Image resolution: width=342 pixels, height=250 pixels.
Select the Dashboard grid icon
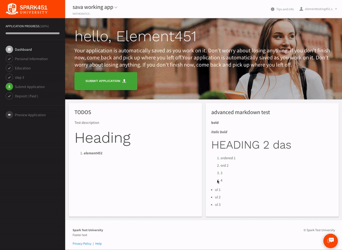pos(9,49)
